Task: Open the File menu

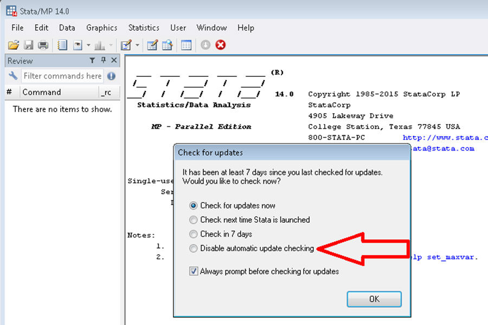Action: (17, 28)
